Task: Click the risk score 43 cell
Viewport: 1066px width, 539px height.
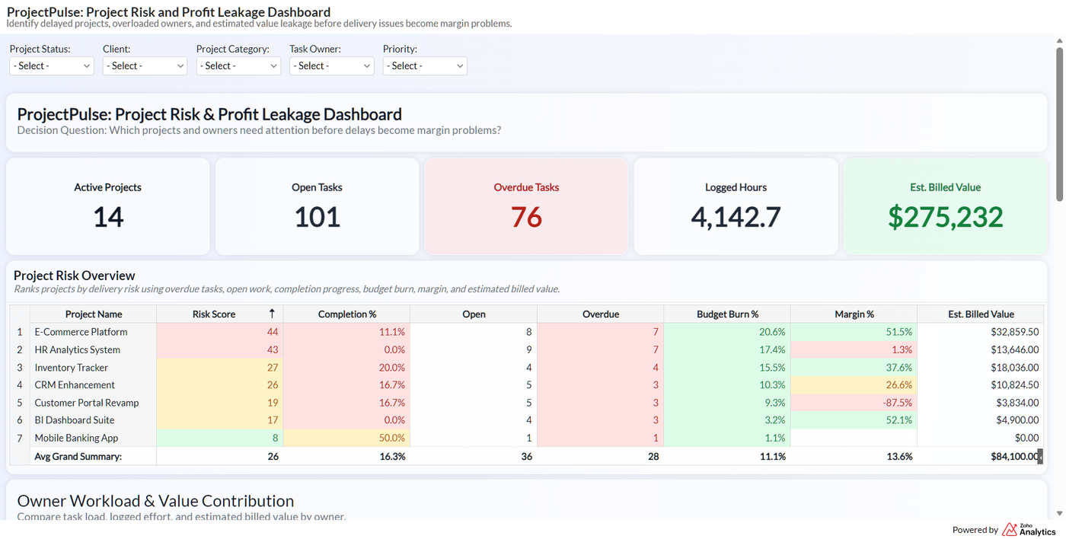Action: (x=220, y=349)
